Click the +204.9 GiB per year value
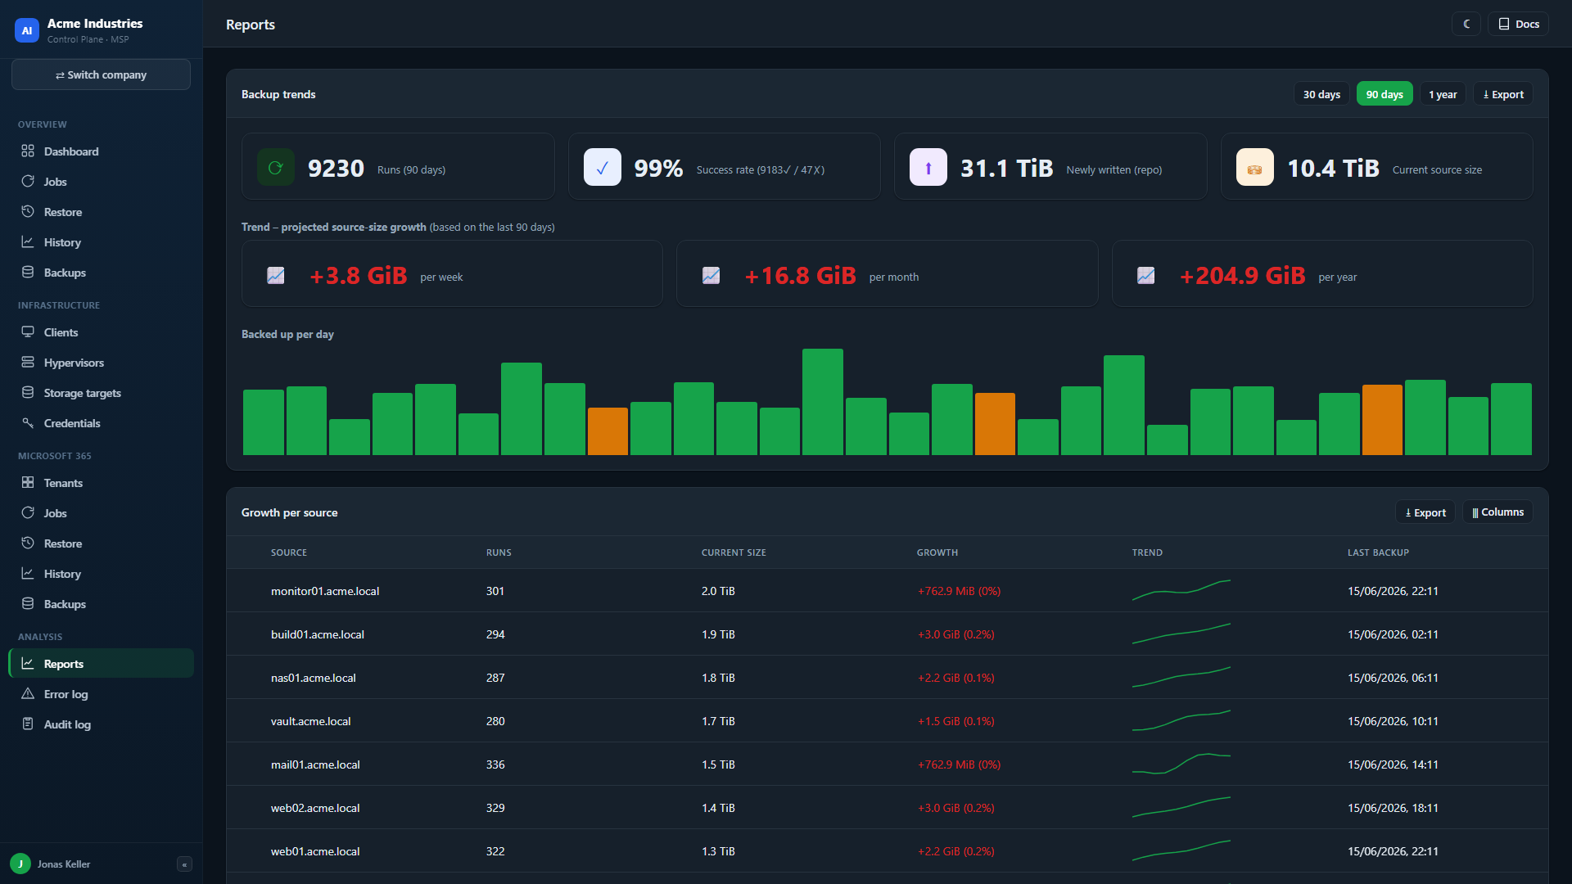Screen dimensions: 1572x884 click(1242, 276)
